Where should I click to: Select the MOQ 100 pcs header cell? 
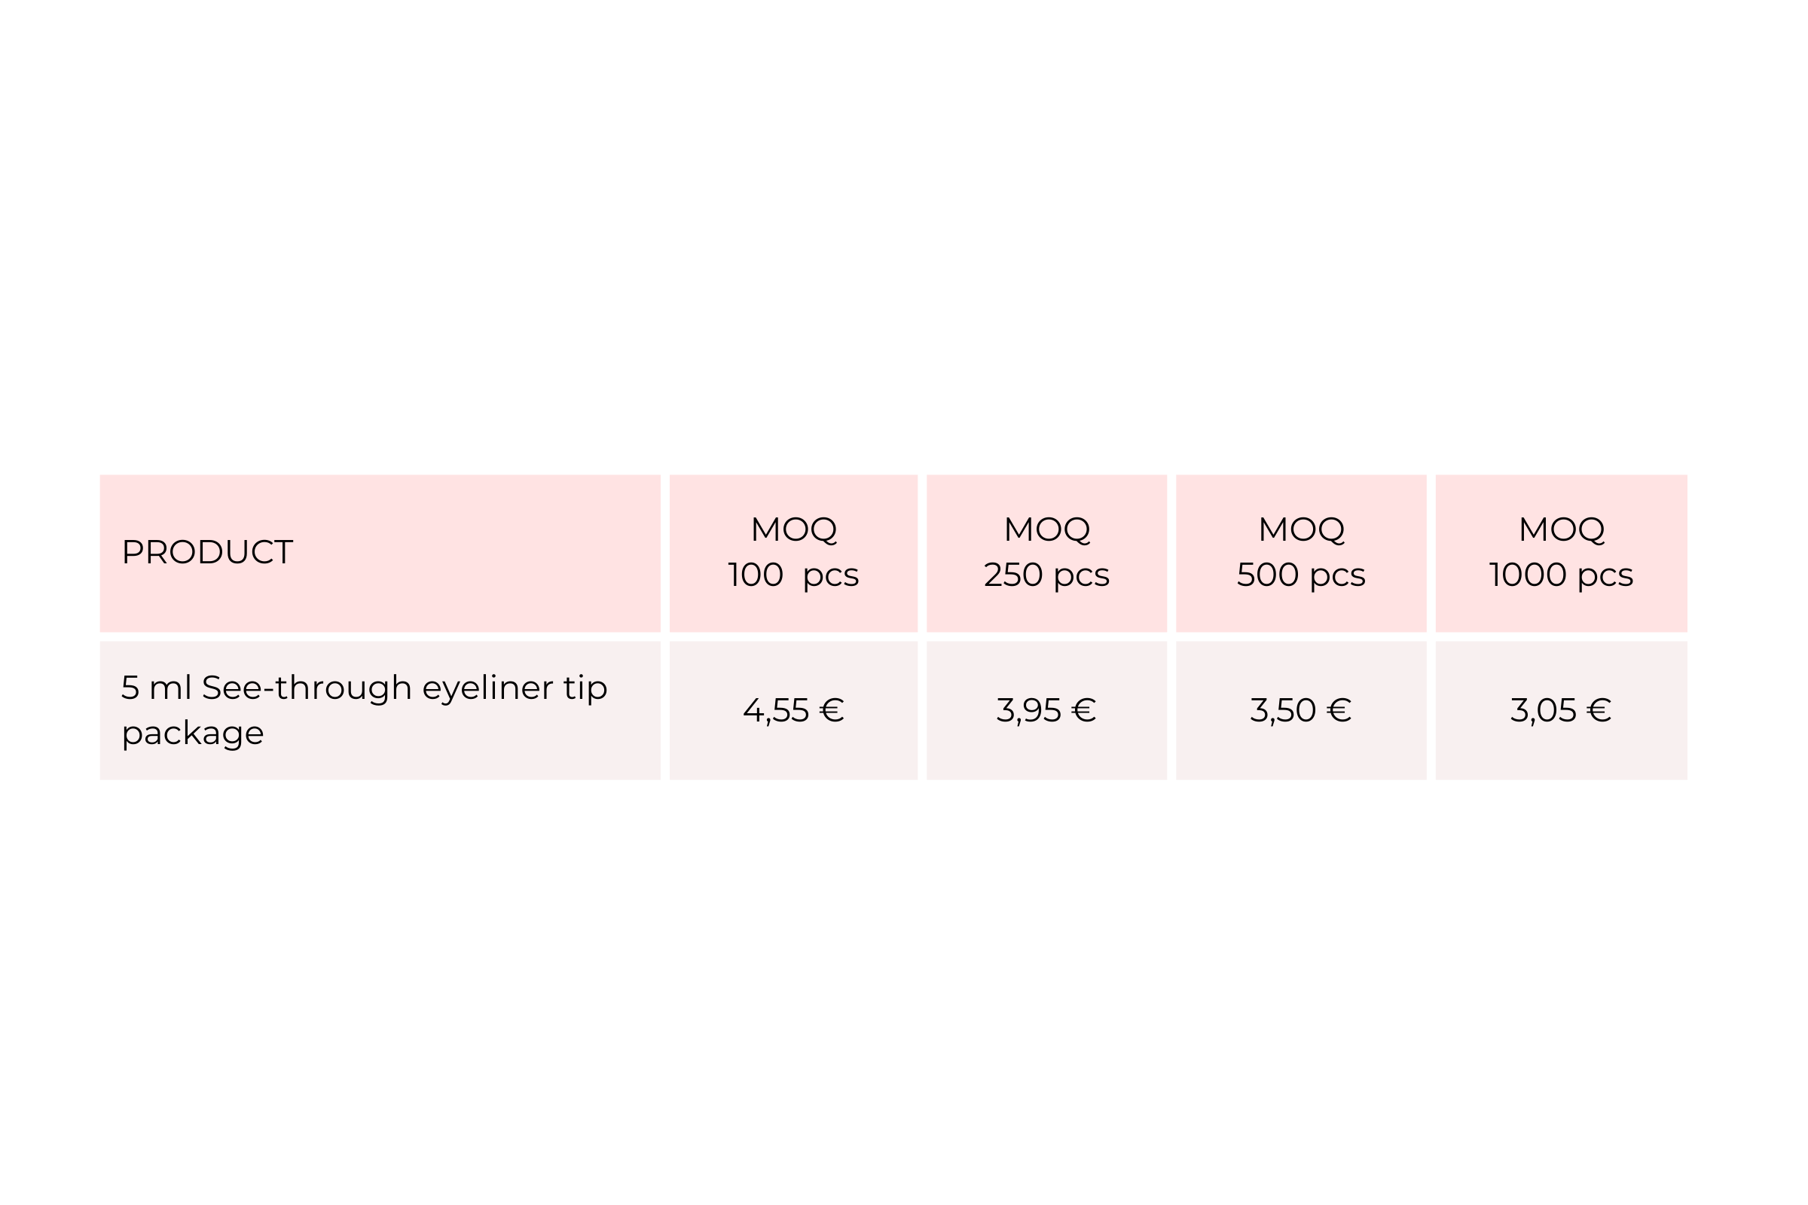point(793,554)
